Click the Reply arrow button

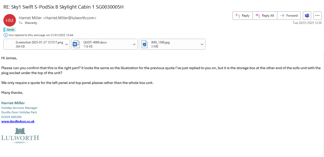238,16
